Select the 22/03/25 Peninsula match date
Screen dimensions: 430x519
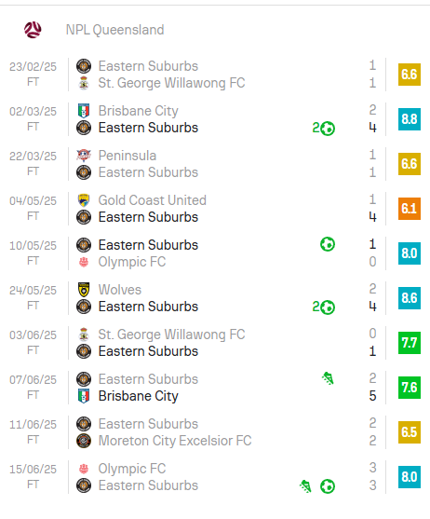click(34, 157)
